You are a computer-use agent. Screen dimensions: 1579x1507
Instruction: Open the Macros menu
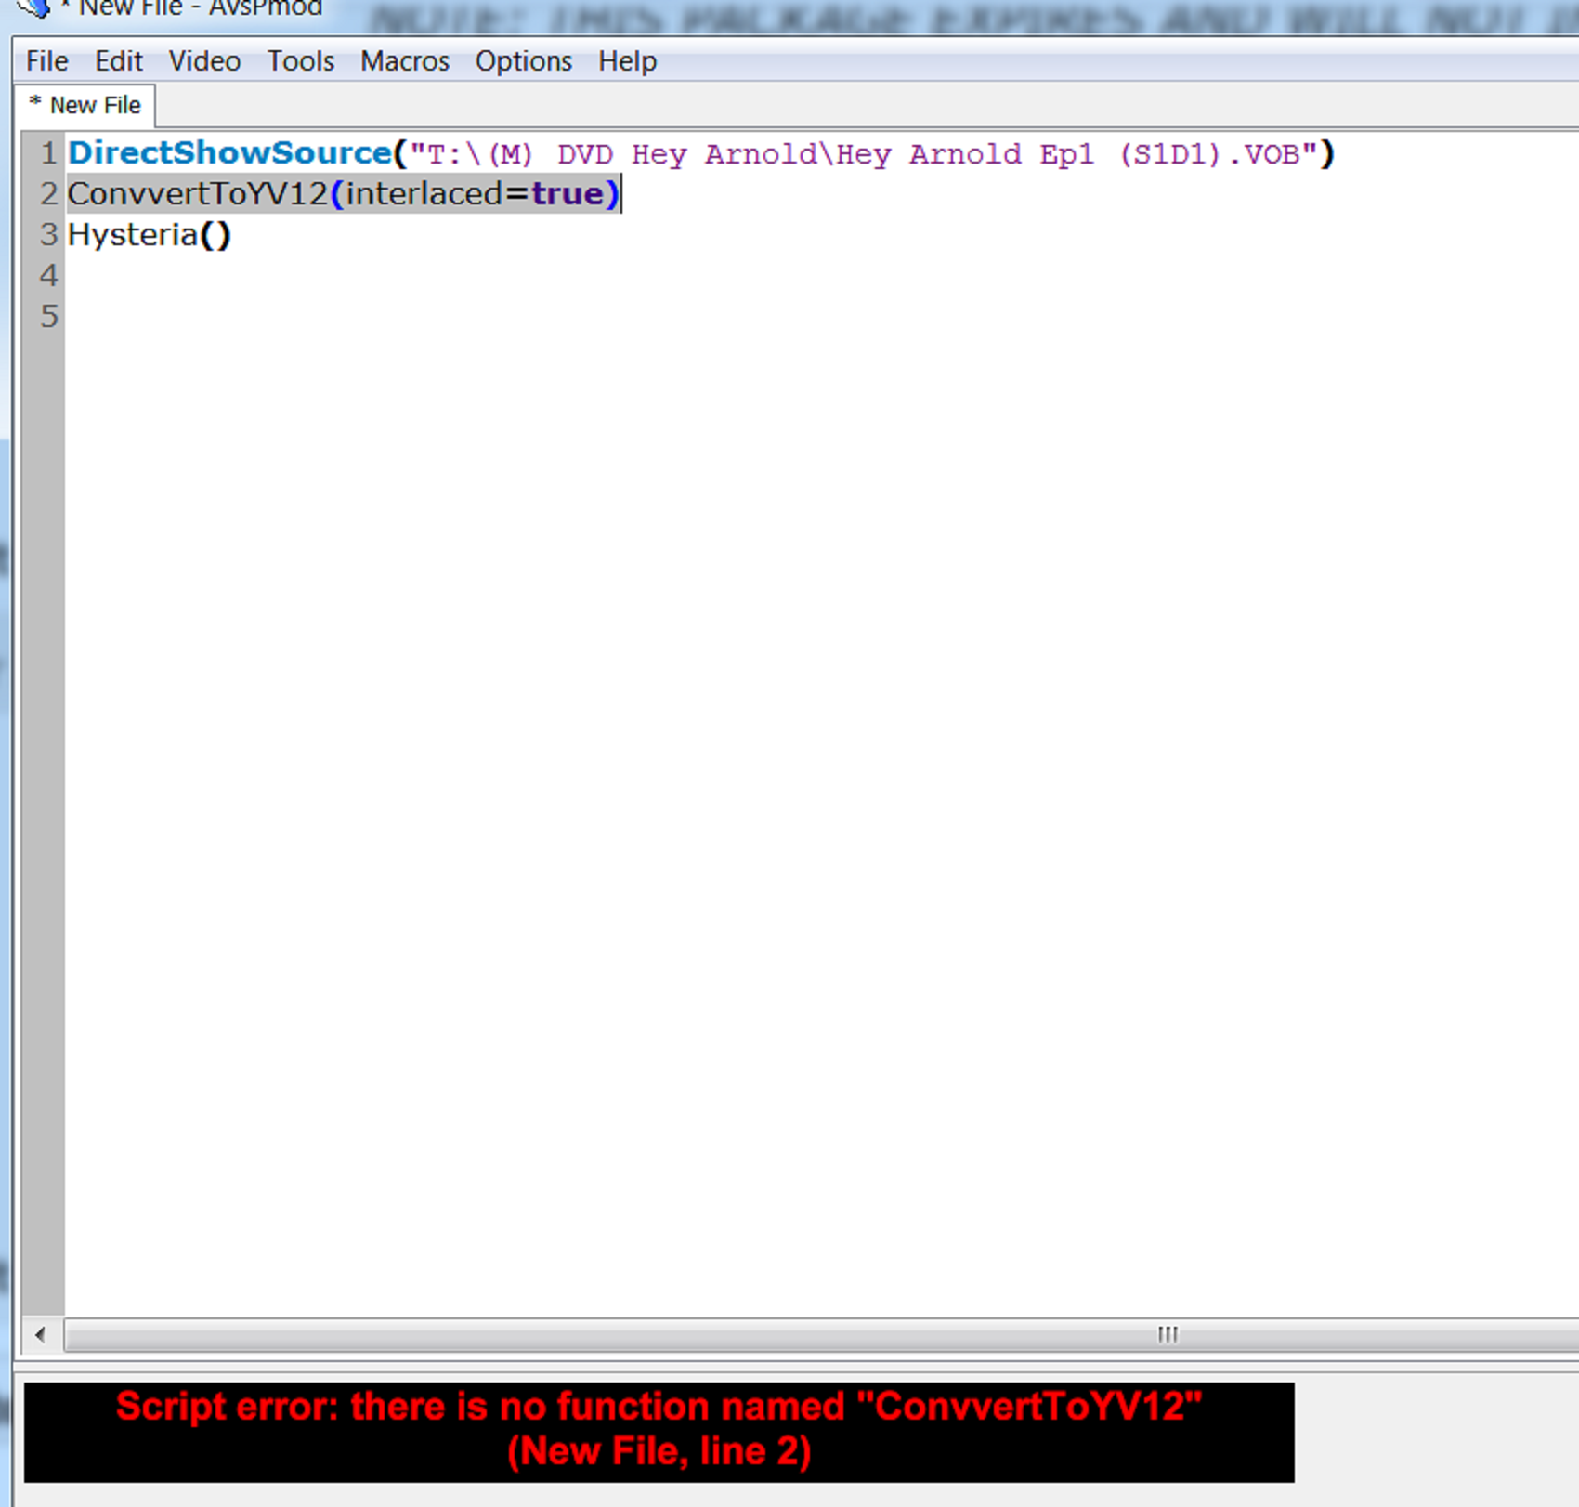(404, 61)
